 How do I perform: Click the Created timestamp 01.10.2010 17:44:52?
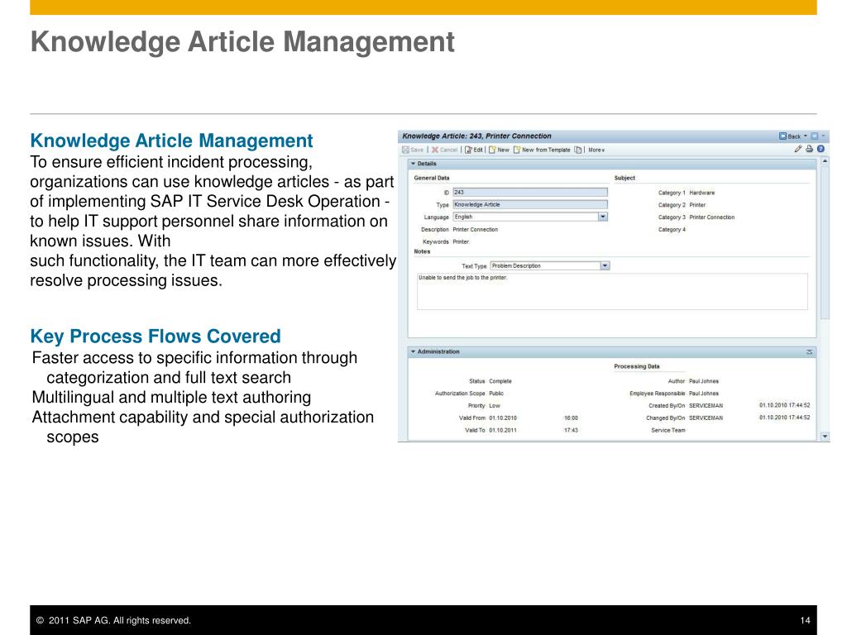coord(784,405)
